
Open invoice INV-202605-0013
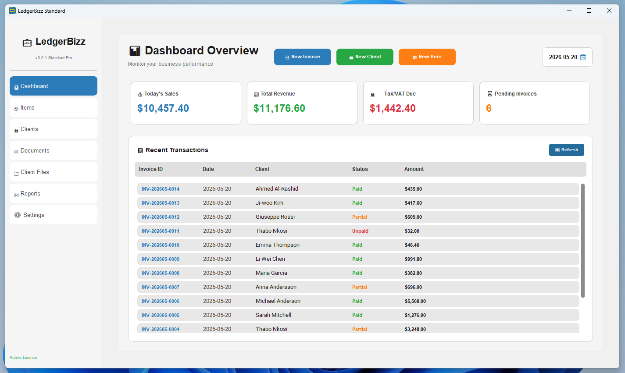pyautogui.click(x=161, y=203)
